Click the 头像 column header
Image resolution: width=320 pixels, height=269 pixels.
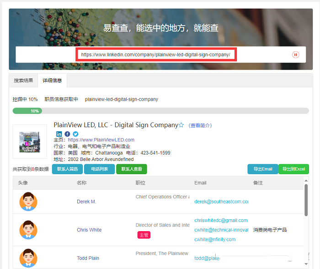point(23,183)
